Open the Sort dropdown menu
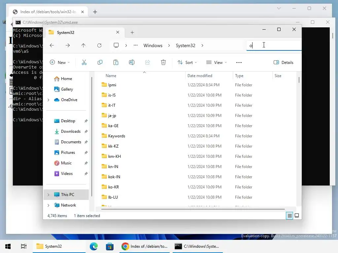Image resolution: width=338 pixels, height=253 pixels. [187, 62]
